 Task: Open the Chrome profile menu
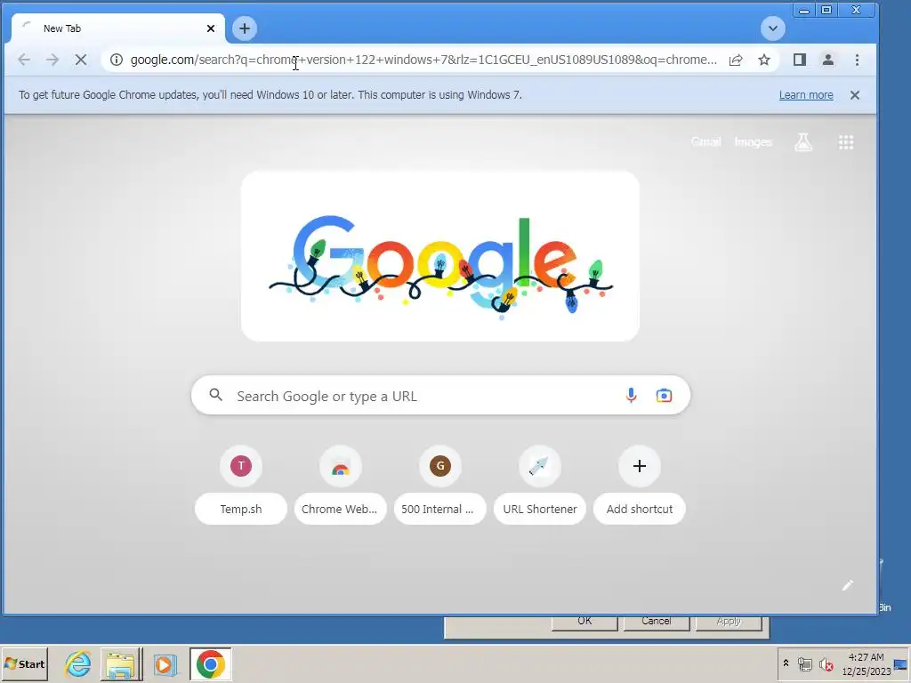pos(828,60)
